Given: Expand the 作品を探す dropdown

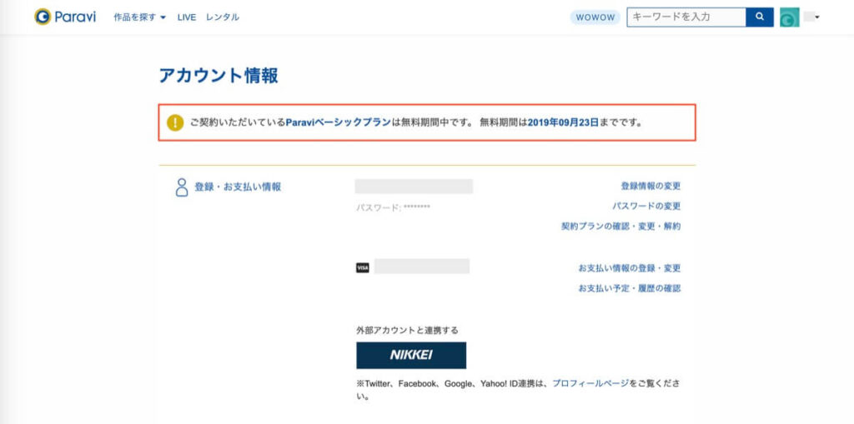Looking at the screenshot, I should click(139, 17).
